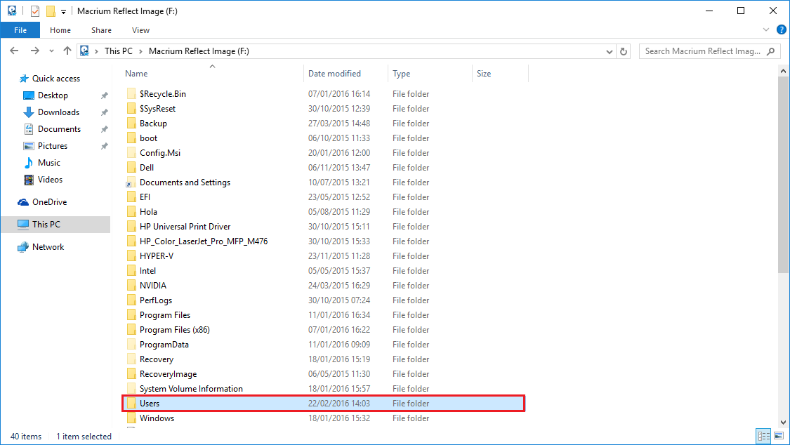Image resolution: width=790 pixels, height=445 pixels.
Task: Open the address bar history dropdown
Action: 609,51
